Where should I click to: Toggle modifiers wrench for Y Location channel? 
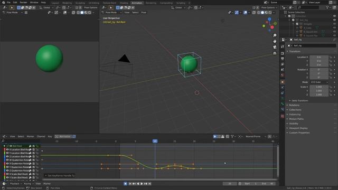[x=30, y=153]
